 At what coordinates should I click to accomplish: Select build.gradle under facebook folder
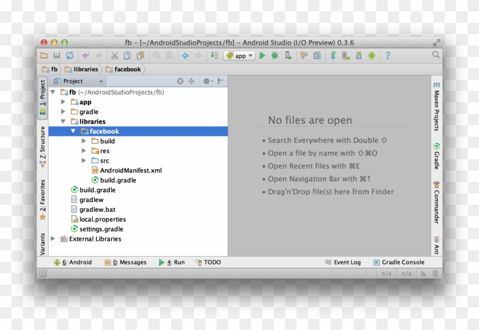point(114,180)
